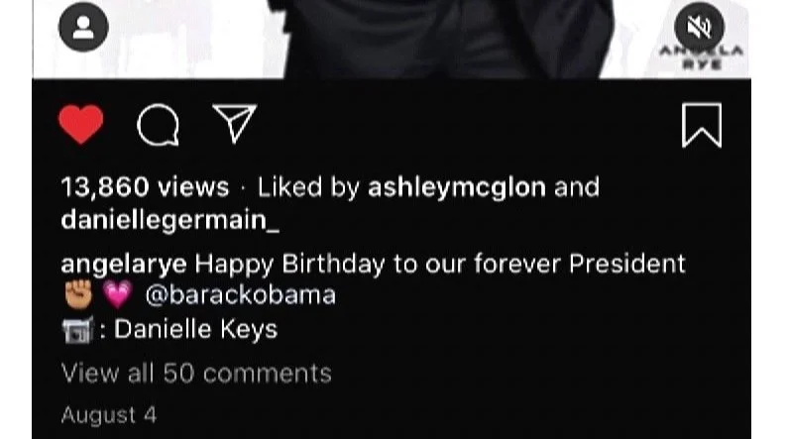Click raised fist emoji in caption

pyautogui.click(x=79, y=294)
